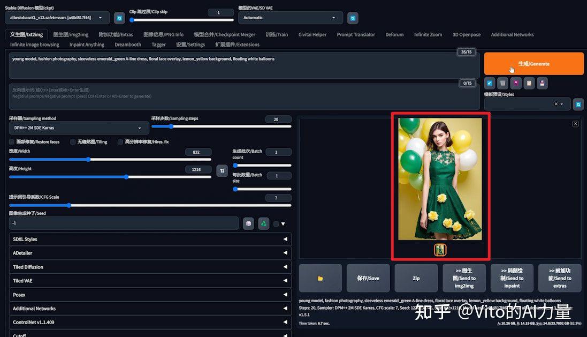587x337 pixels.
Task: Open the Infinite Zoom tab
Action: tap(428, 34)
